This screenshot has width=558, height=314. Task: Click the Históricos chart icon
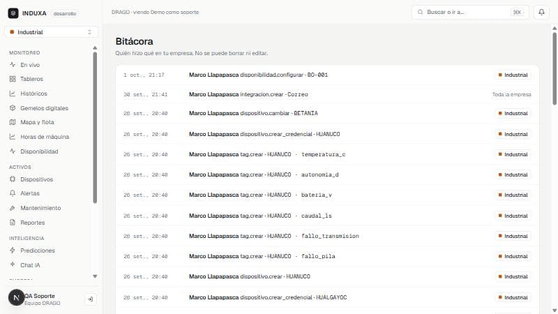[x=13, y=94]
